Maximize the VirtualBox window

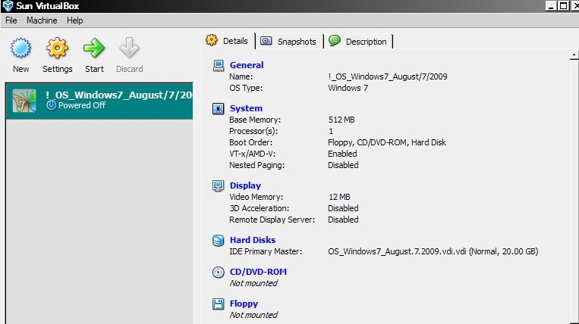(x=563, y=6)
